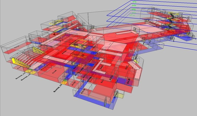Pick the Выход_15 exit label
The height and width of the screenshot is (116, 197).
[58, 89]
